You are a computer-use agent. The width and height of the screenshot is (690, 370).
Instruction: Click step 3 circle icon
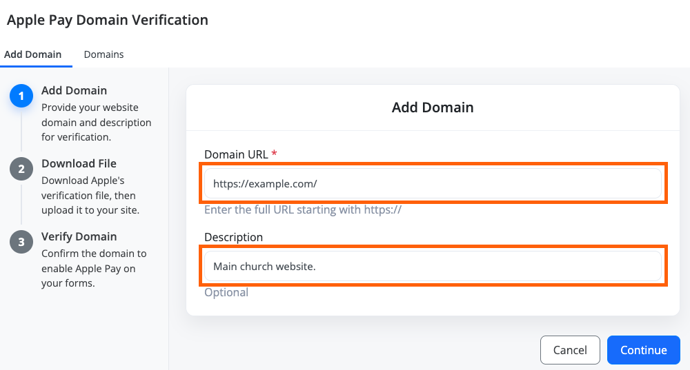coord(21,242)
